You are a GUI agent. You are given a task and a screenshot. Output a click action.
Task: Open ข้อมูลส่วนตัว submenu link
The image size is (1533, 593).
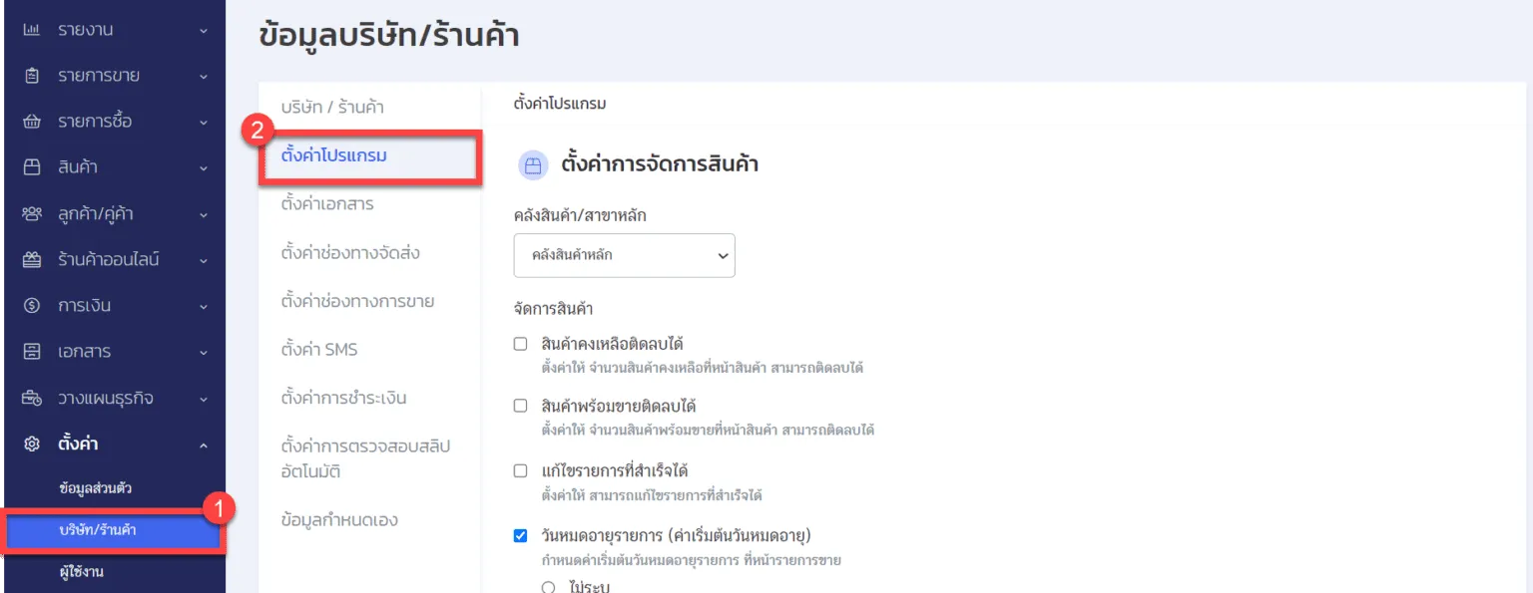[96, 488]
